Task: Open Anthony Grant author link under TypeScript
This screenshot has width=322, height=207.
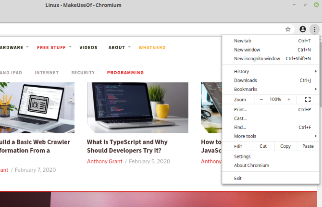Action: coord(104,161)
